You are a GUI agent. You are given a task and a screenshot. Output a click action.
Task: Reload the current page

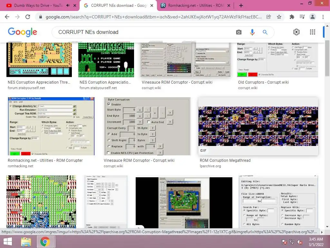click(28, 17)
